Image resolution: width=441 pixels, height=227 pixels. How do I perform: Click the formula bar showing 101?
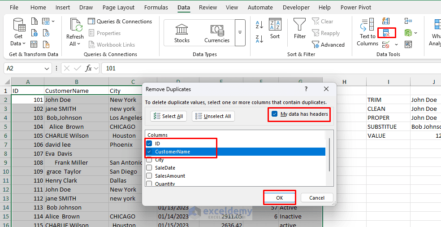pos(271,68)
